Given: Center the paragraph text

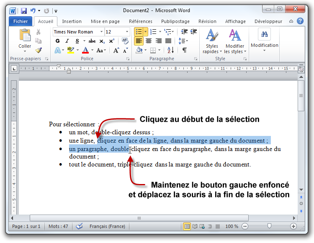Looking at the screenshot, I should point(148,41).
